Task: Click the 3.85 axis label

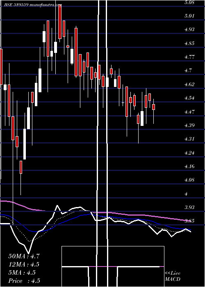Action: pyautogui.click(x=189, y=221)
